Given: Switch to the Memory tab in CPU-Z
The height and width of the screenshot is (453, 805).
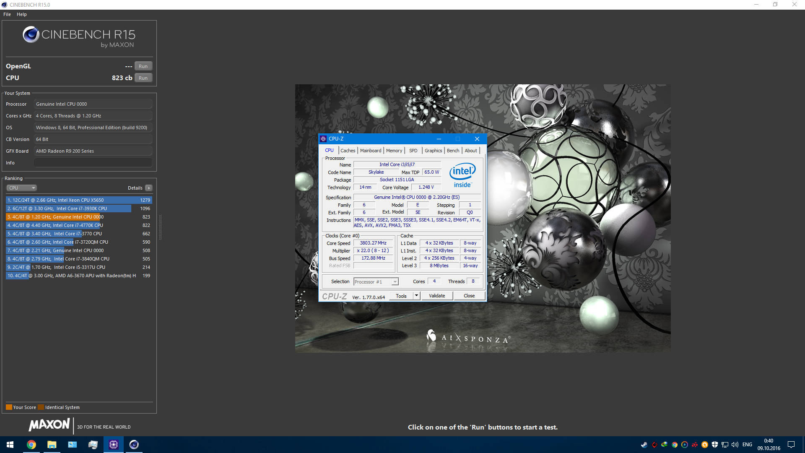Looking at the screenshot, I should tap(394, 151).
